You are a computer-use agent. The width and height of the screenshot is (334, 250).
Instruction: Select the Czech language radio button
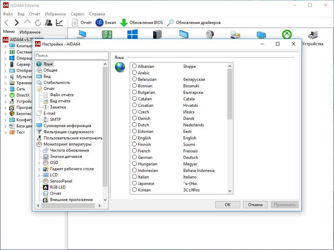coord(134,112)
